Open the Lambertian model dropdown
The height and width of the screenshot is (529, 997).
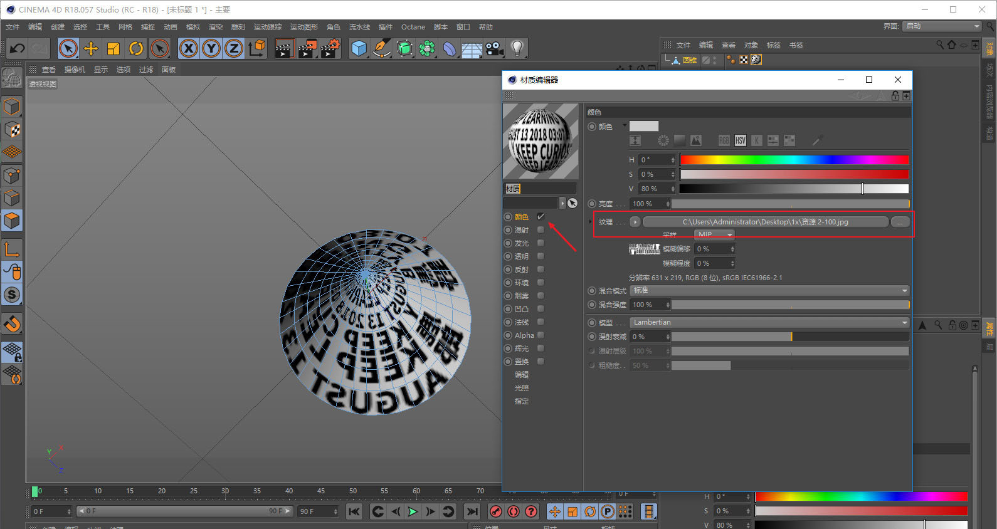(770, 322)
